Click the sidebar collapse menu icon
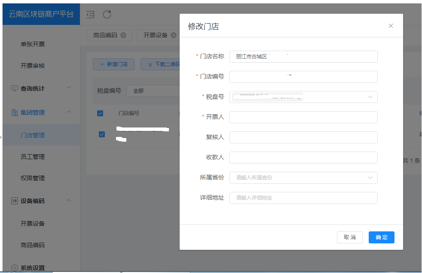The width and height of the screenshot is (422, 273). click(x=90, y=15)
